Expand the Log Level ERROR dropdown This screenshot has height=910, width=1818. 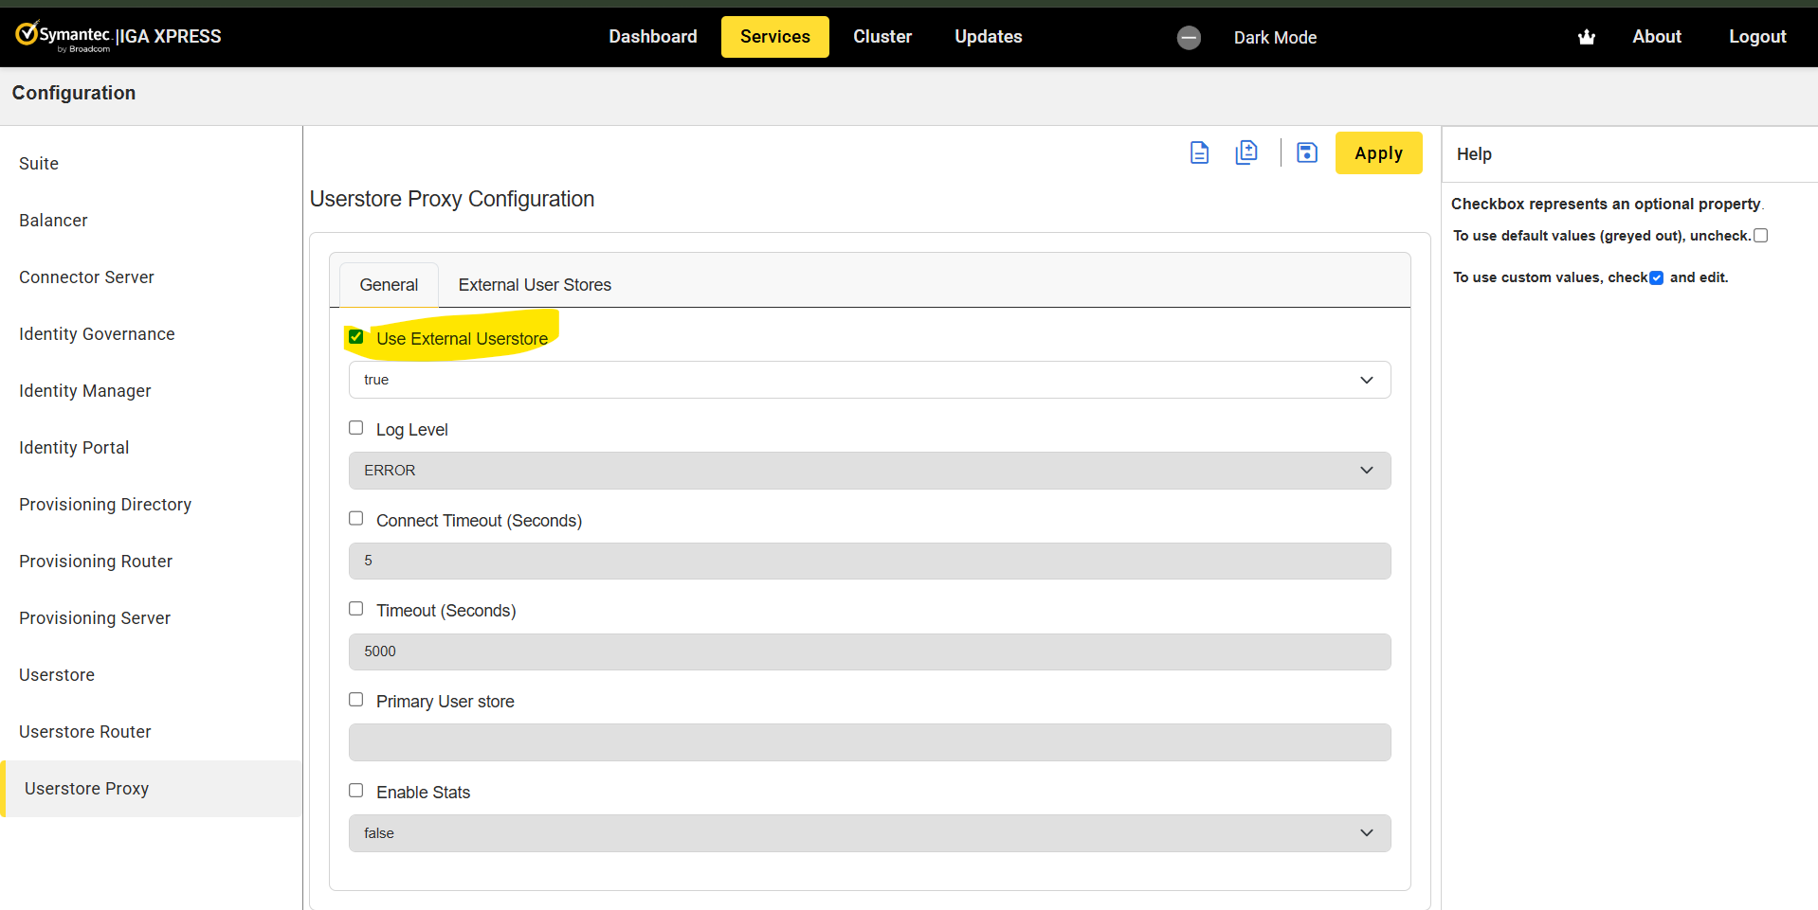click(869, 471)
